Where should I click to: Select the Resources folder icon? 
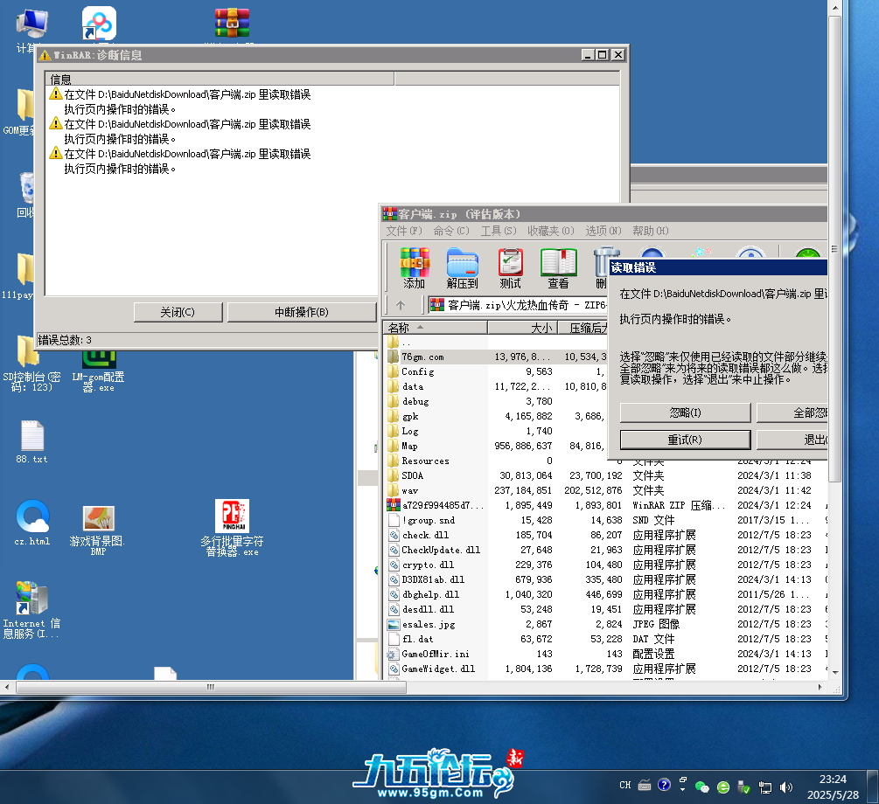click(393, 461)
